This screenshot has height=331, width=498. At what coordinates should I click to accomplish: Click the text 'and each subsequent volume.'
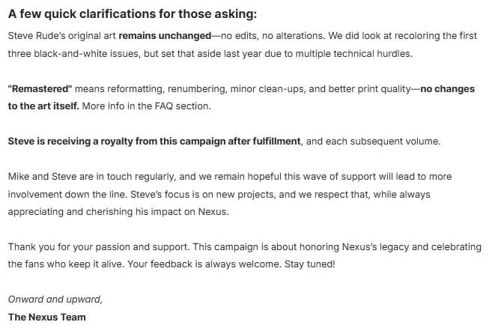click(373, 141)
